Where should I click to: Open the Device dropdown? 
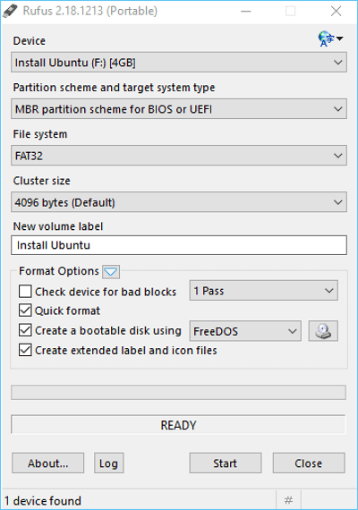179,62
